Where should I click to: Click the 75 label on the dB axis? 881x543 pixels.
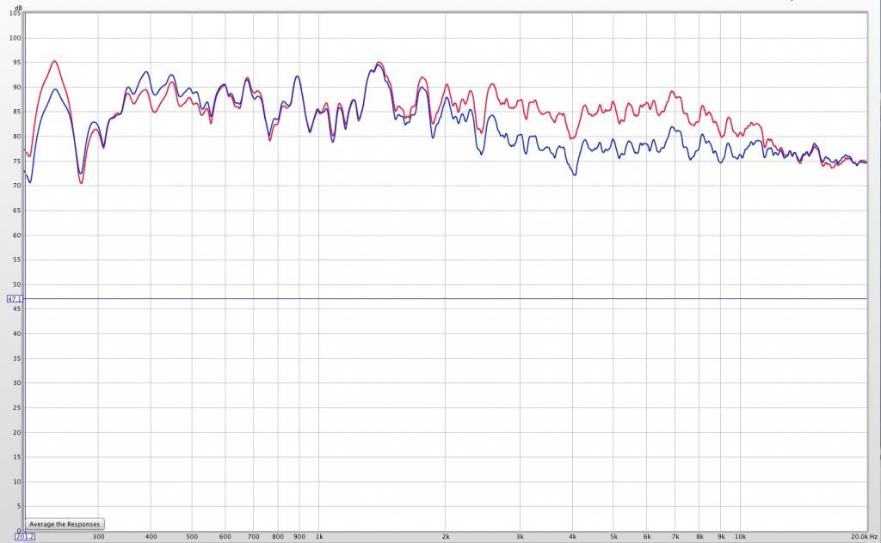(17, 162)
